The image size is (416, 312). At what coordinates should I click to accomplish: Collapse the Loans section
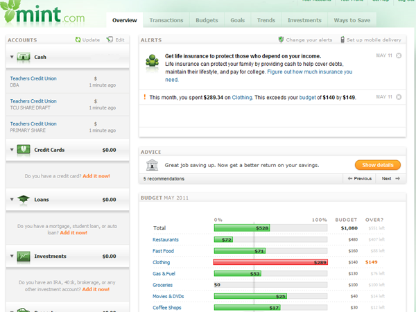coord(12,199)
